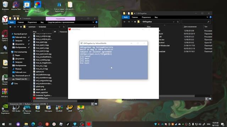Go back in the Undetale Explorer window

pos(10,27)
